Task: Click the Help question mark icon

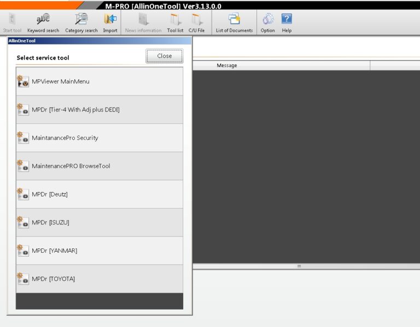Action: point(287,19)
